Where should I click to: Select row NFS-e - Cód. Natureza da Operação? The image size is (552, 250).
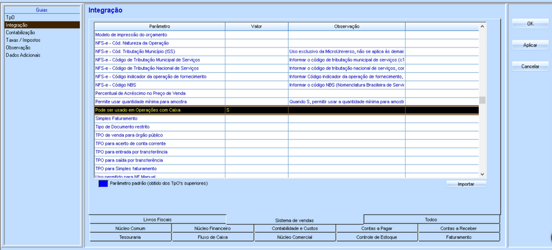[x=287, y=43]
